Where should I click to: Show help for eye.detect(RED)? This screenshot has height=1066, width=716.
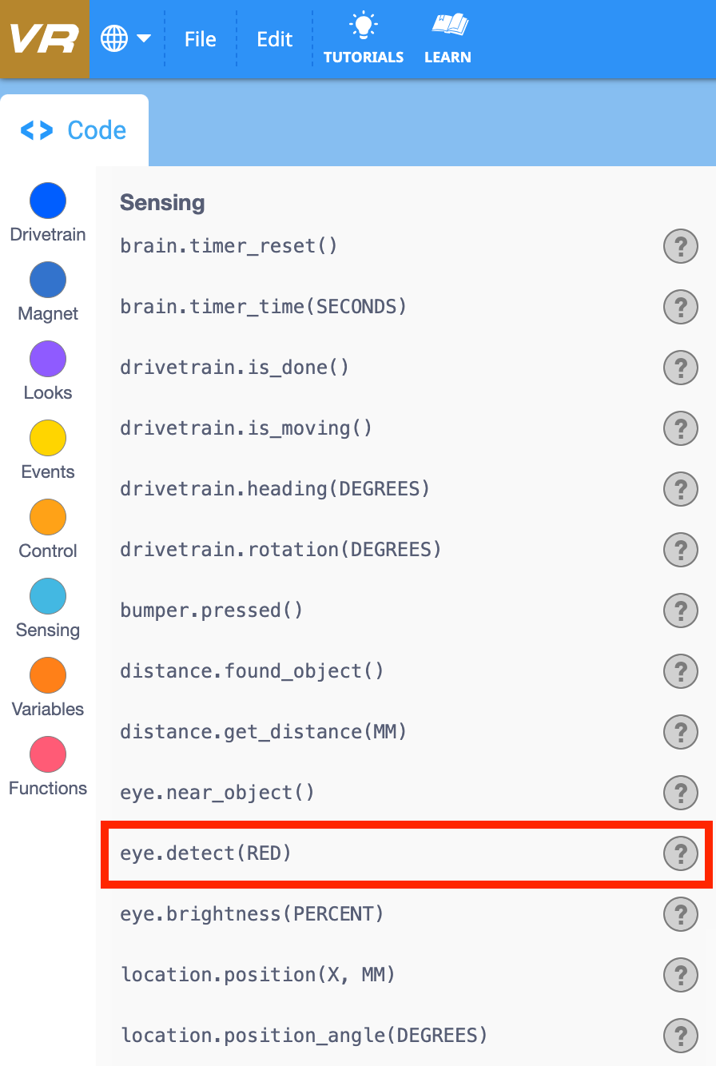tap(680, 853)
